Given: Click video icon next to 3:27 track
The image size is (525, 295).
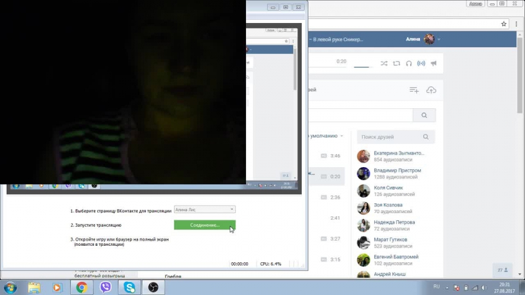Looking at the screenshot, I should pyautogui.click(x=324, y=239).
